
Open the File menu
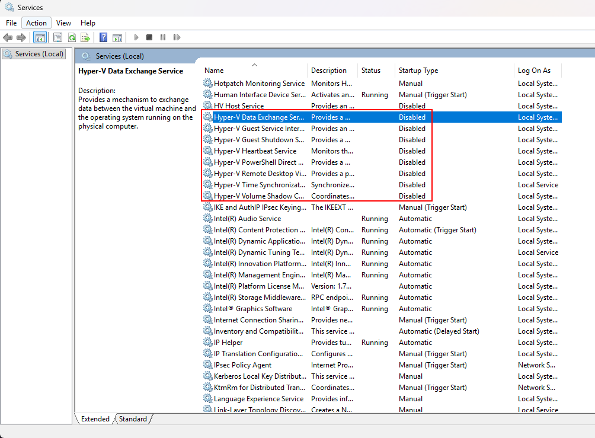tap(11, 23)
